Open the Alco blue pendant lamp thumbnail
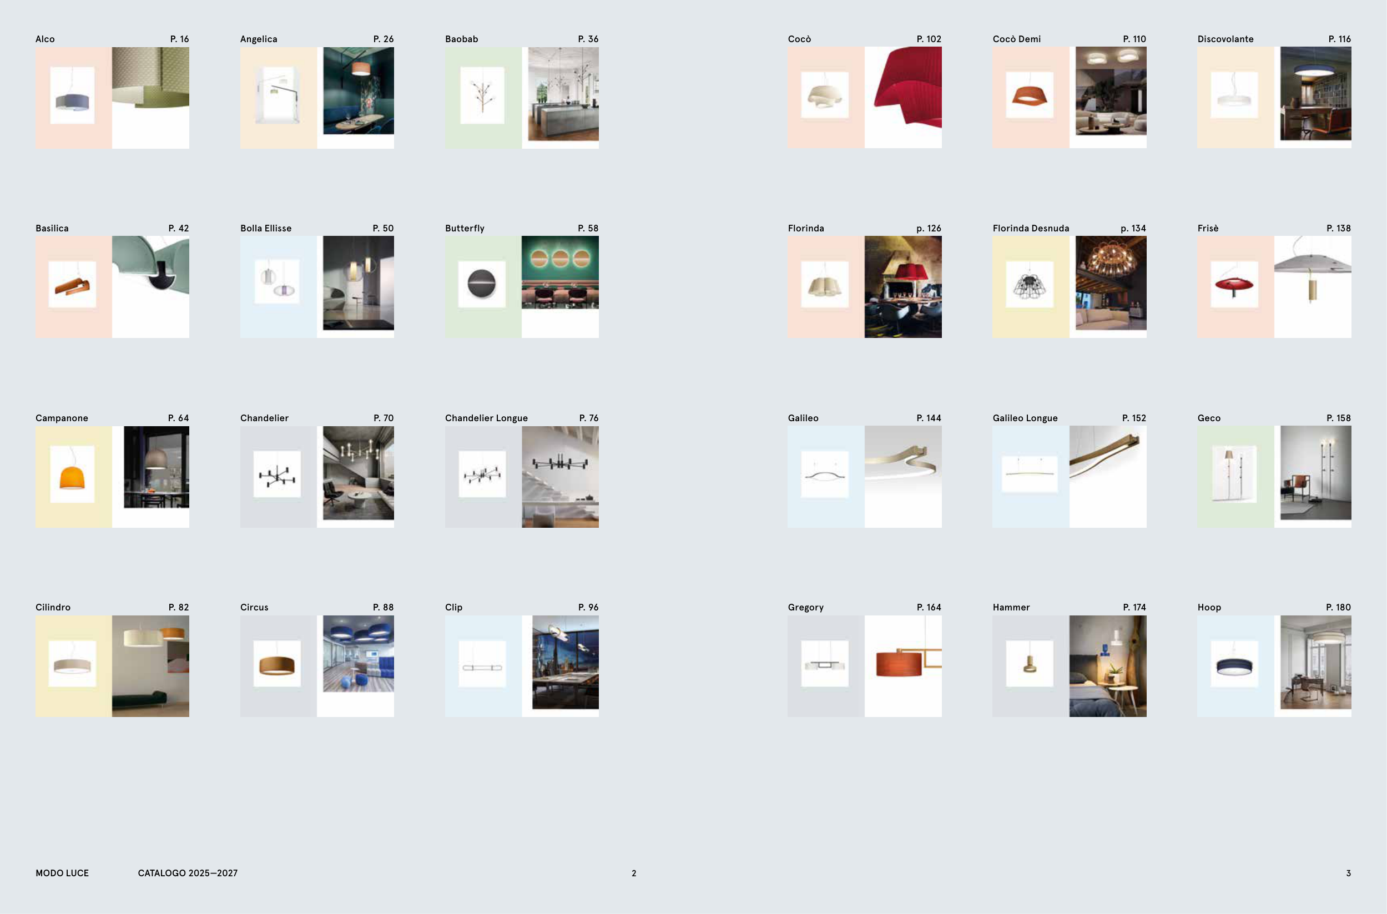This screenshot has height=914, width=1387. pyautogui.click(x=72, y=95)
